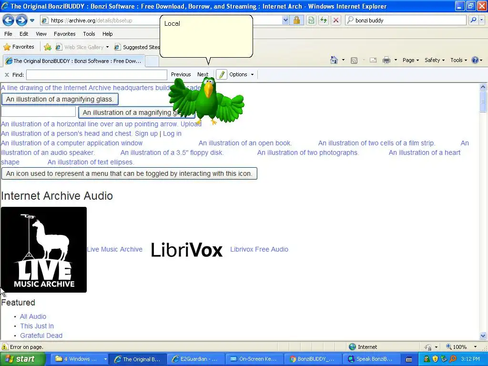Open the Page command dropdown

point(410,60)
